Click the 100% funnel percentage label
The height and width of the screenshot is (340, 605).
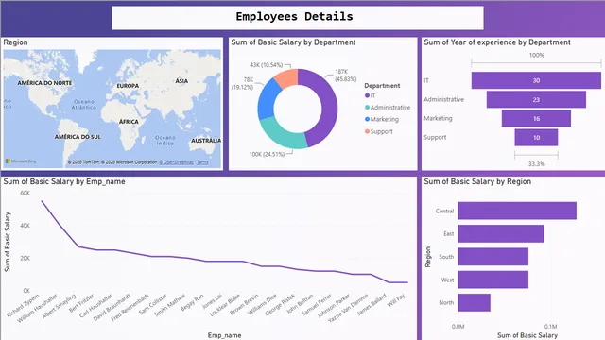point(536,55)
